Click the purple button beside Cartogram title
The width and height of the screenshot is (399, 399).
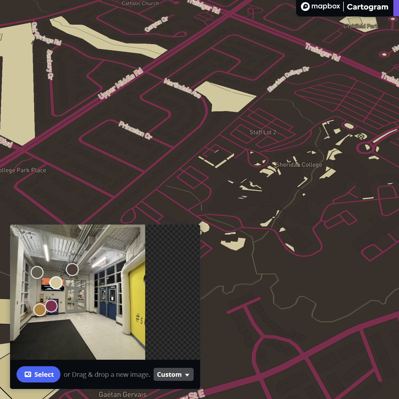pos(396,8)
